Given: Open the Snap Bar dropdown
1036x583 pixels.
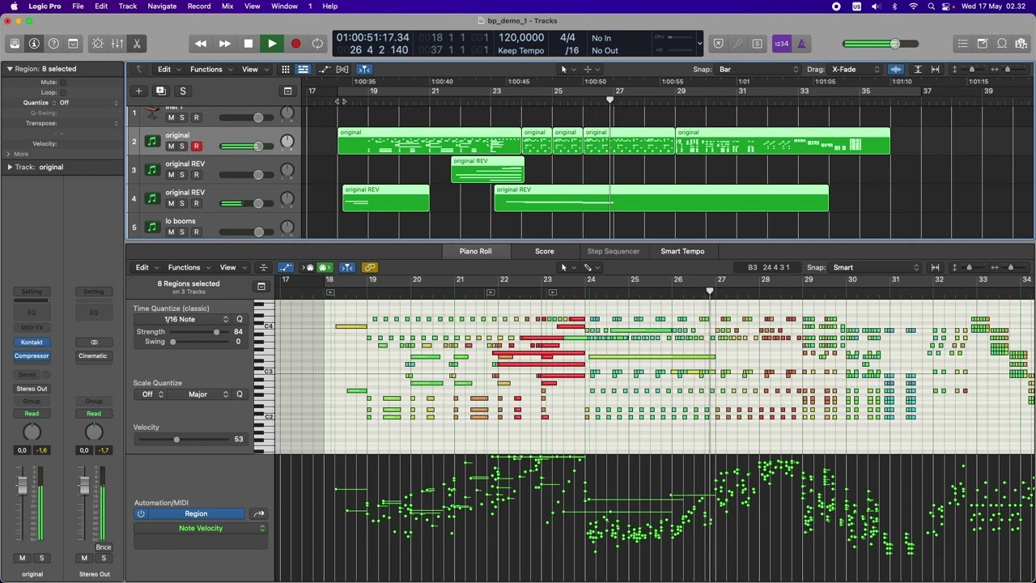Looking at the screenshot, I should click(x=758, y=70).
